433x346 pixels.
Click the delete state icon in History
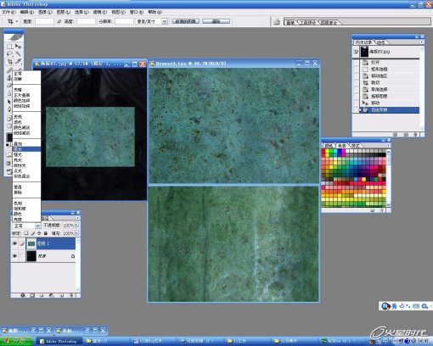point(415,135)
